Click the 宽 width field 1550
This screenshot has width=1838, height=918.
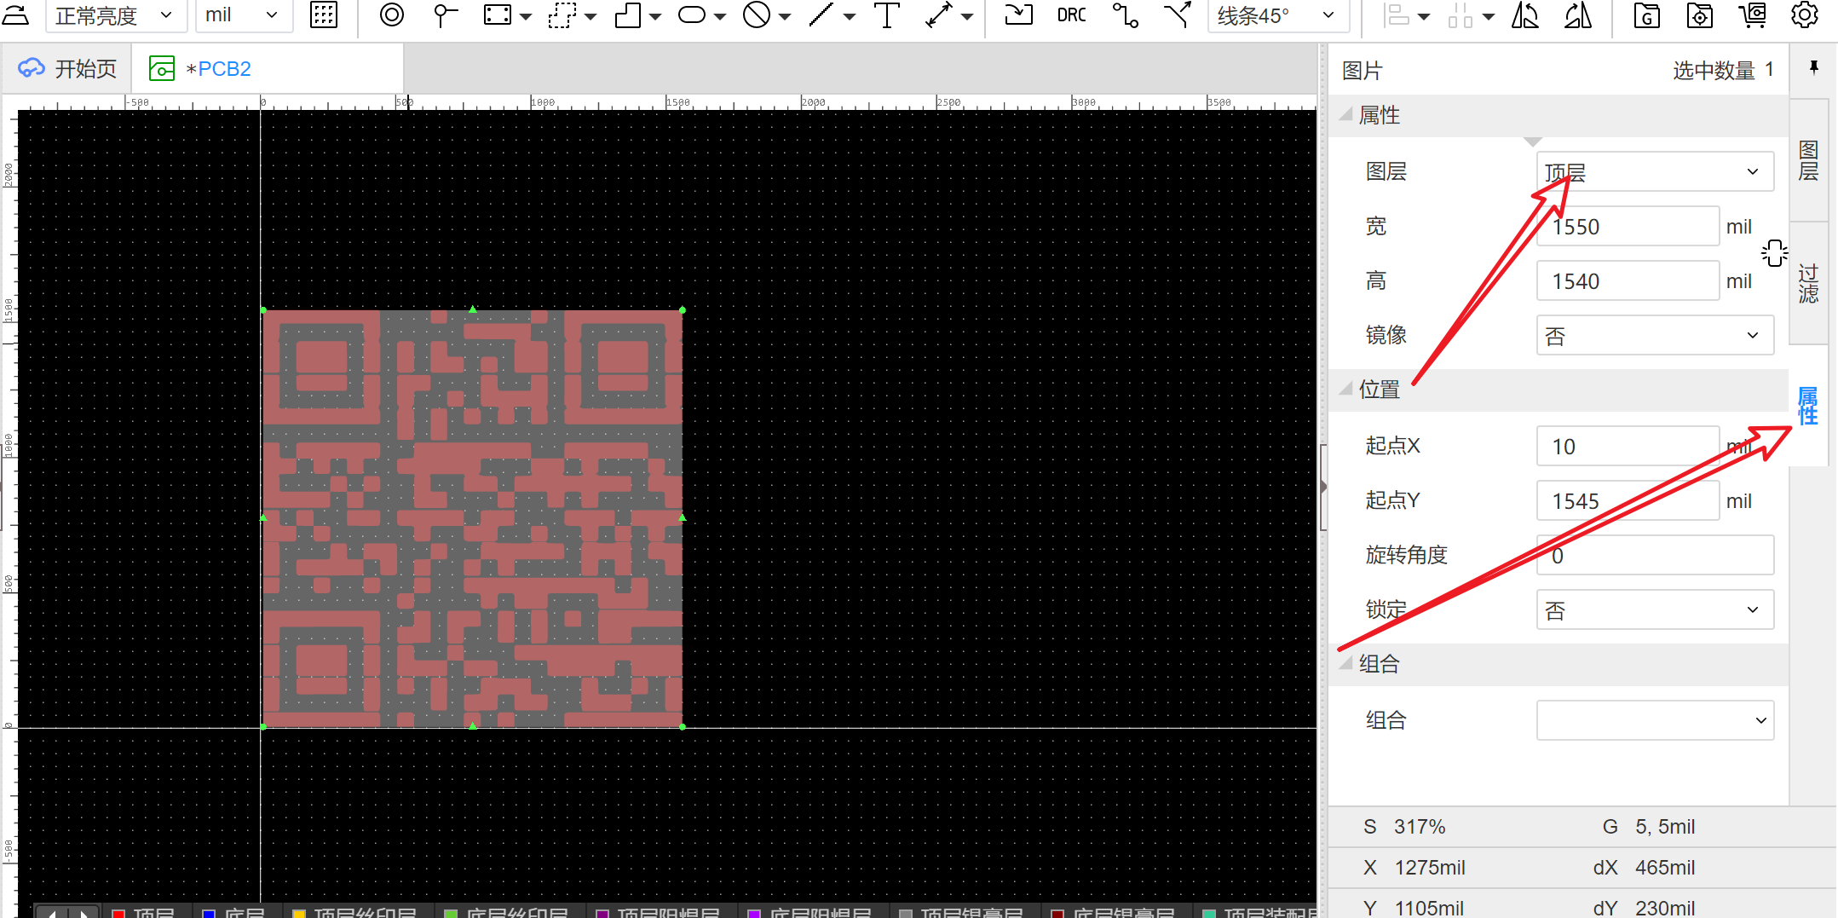(x=1628, y=226)
